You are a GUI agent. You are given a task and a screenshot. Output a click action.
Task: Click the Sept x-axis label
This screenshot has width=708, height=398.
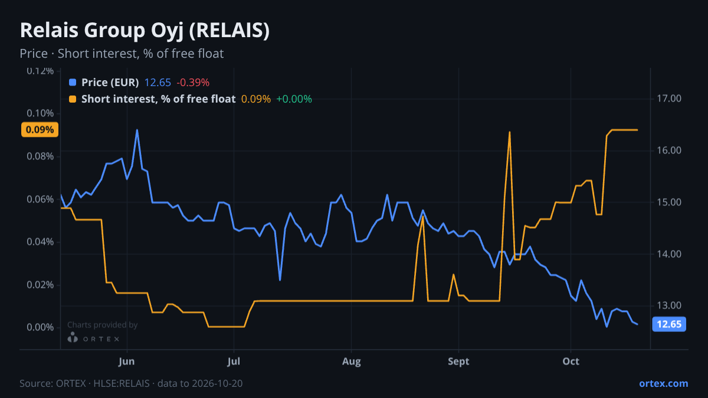[458, 361]
